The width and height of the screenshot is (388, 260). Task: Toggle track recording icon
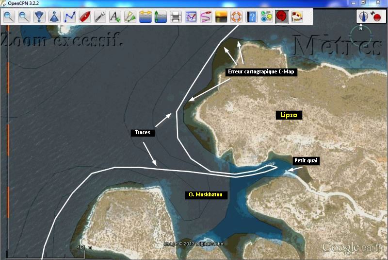206,17
